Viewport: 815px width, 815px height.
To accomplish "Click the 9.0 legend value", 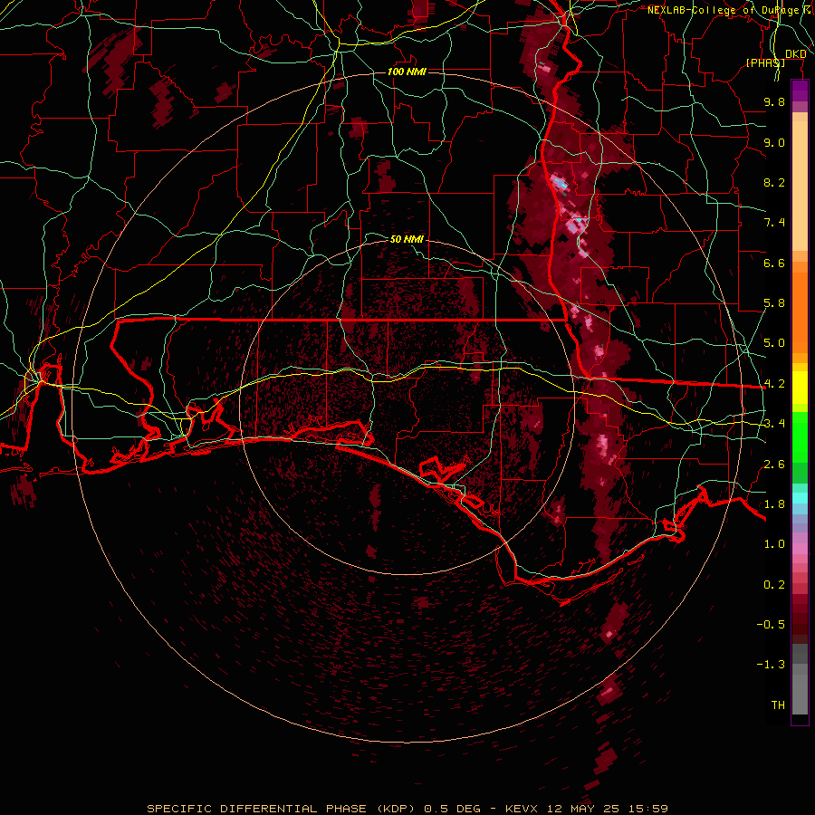I will (x=774, y=142).
